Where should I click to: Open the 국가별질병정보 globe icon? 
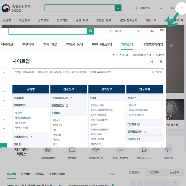point(48,150)
